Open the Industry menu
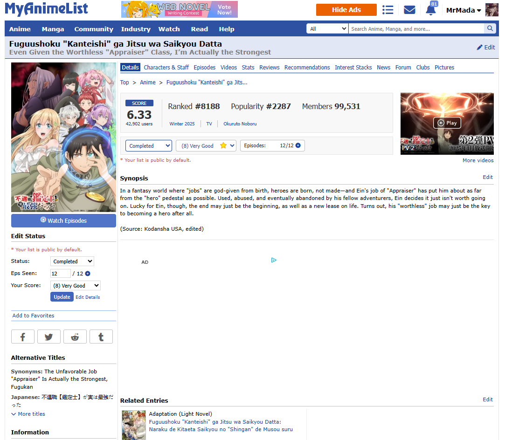The height and width of the screenshot is (440, 519). 136,29
